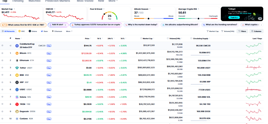Filter by Base network
268x124 pixels.
click(44, 31)
